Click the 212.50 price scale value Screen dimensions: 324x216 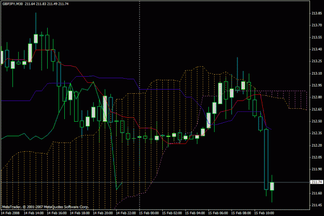(317, 121)
